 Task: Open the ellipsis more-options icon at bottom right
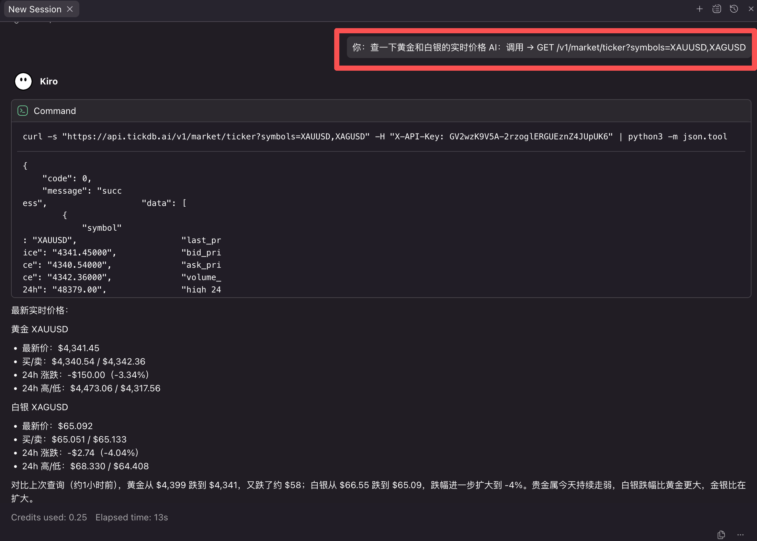tap(741, 536)
